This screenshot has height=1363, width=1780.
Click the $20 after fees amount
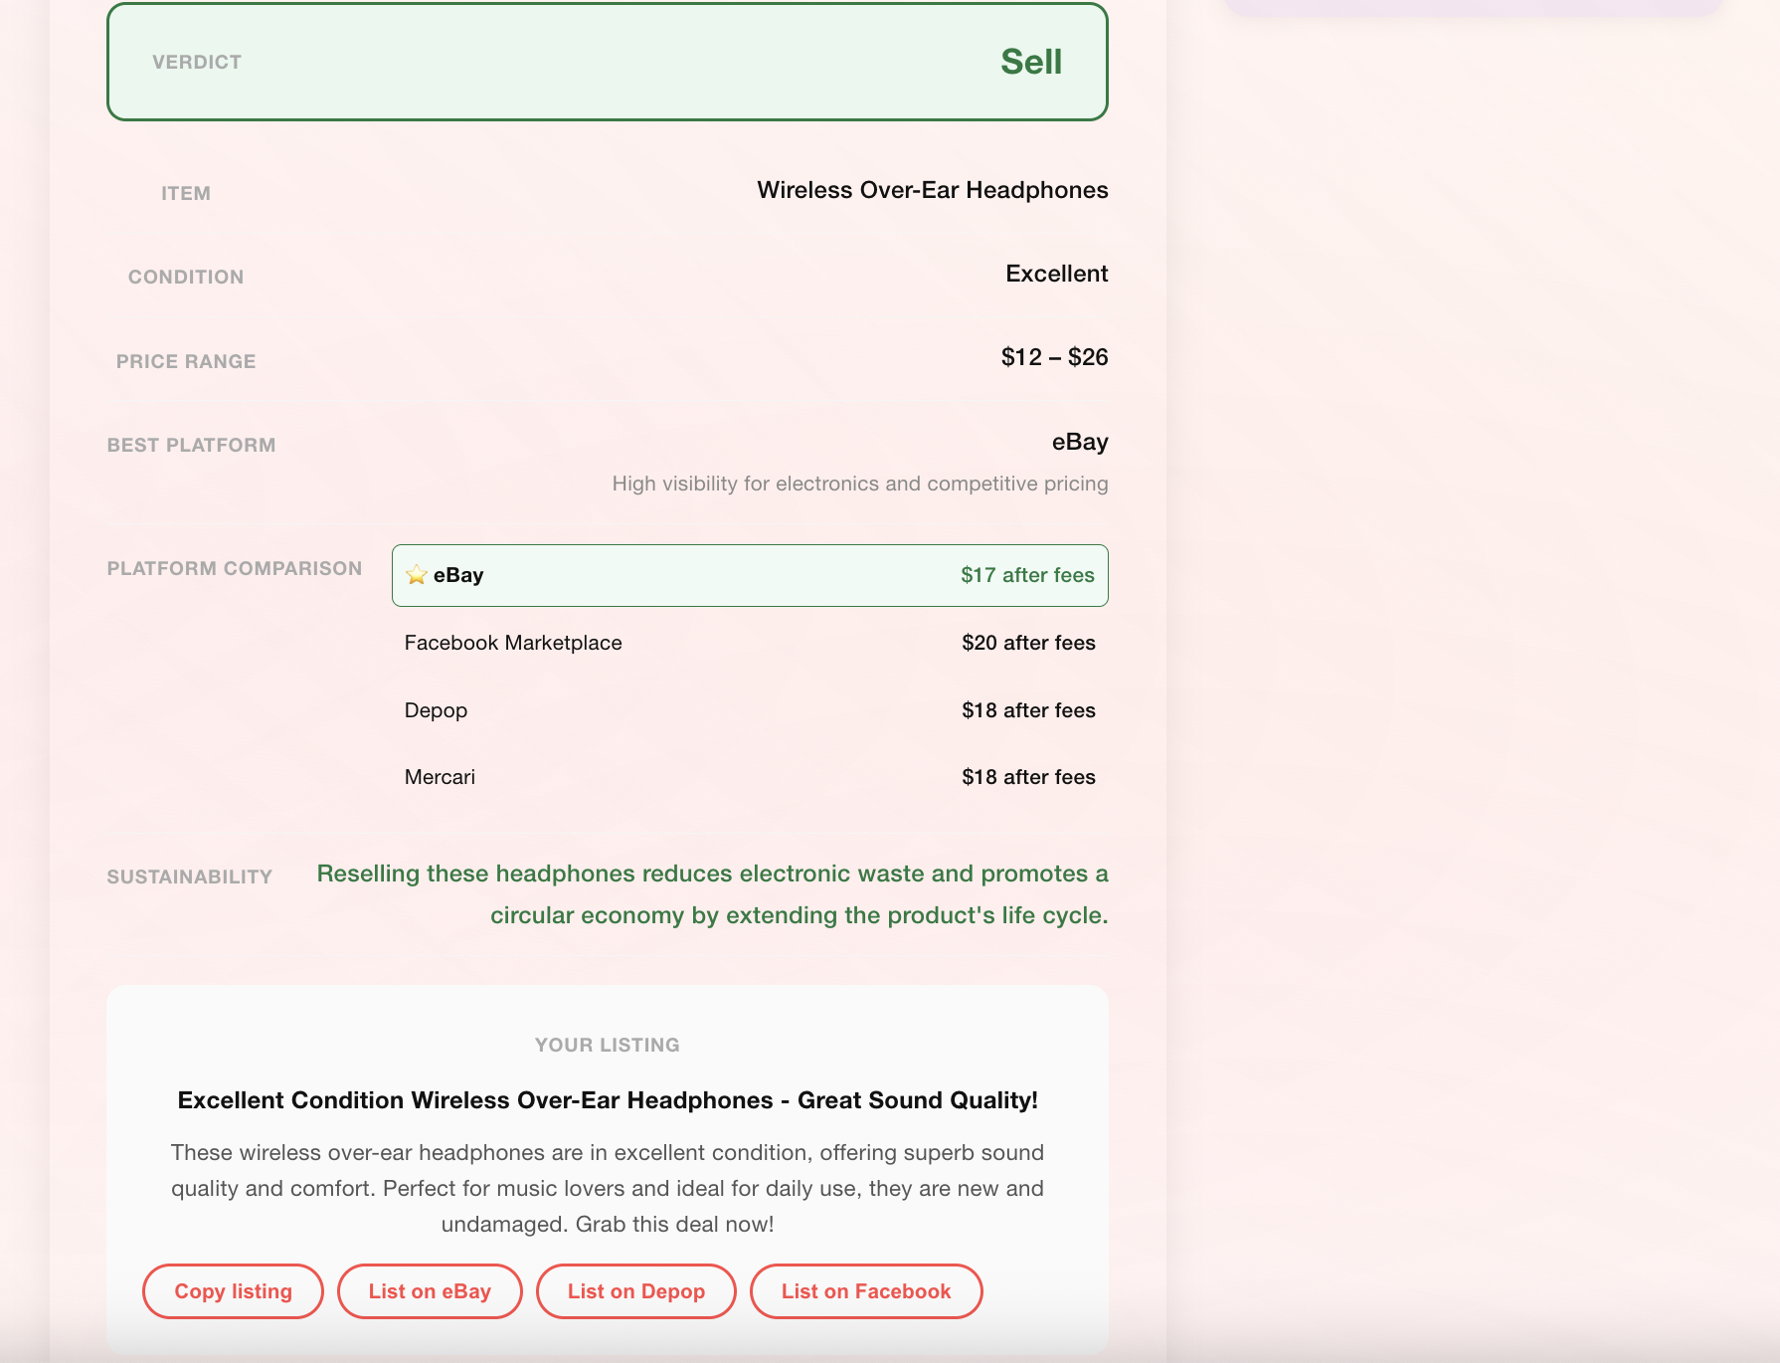(1028, 643)
